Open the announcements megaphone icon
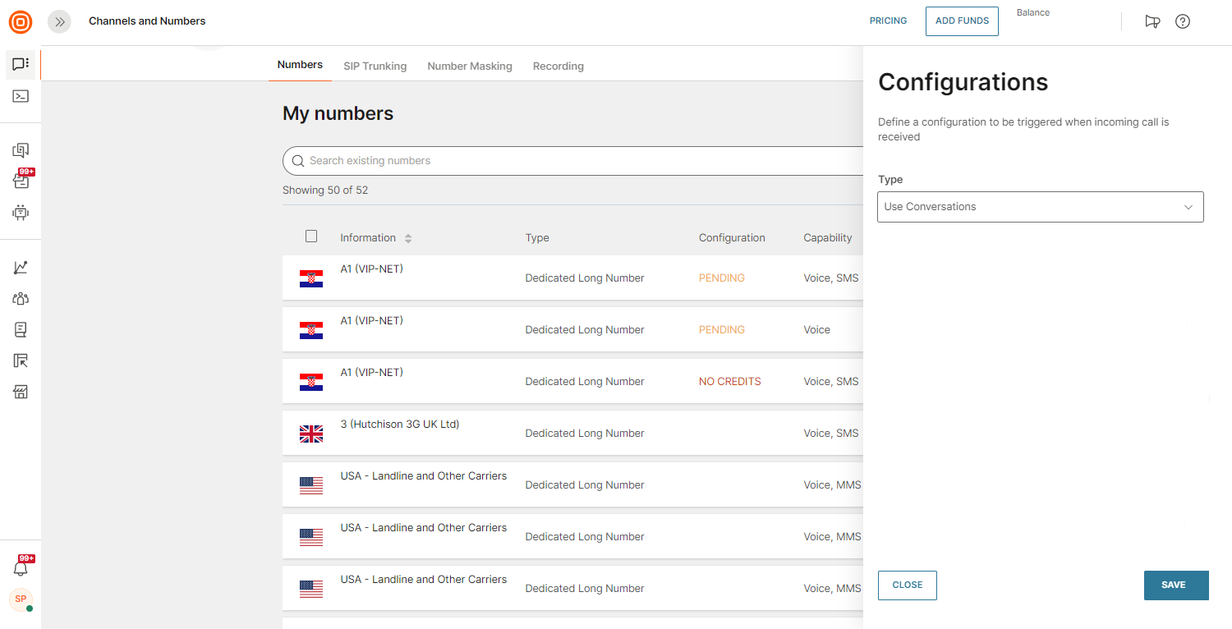1232x629 pixels. 1152,21
